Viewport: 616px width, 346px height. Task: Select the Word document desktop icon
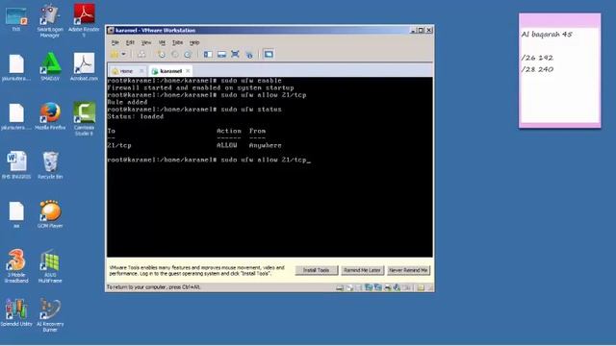tap(16, 165)
